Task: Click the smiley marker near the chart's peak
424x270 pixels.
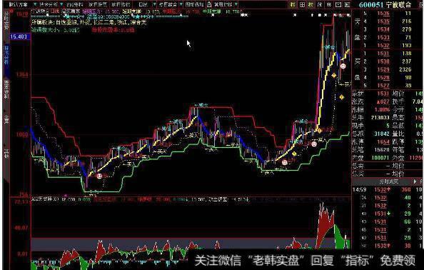Action: [x=343, y=66]
